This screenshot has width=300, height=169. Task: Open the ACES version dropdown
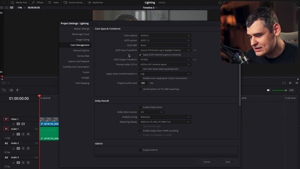pos(165,40)
